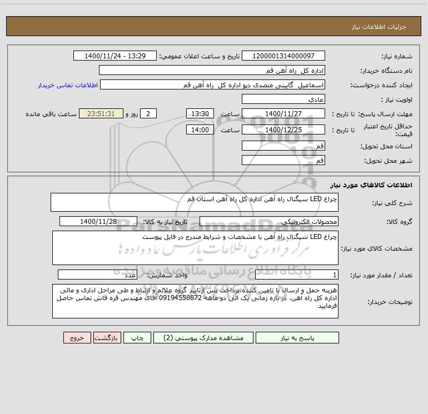Click the label شماره نیاز
Image resolution: width=428 pixels, height=414 pixels.
pyautogui.click(x=397, y=56)
